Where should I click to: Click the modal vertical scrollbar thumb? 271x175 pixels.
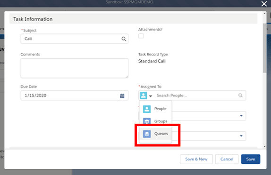click(264, 48)
